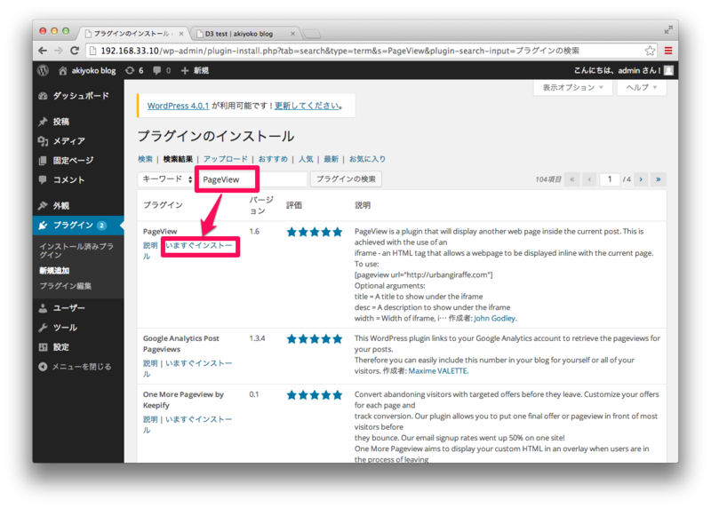This screenshot has height=508, width=711.
Task: Bookmark page with star icon
Action: pos(650,51)
